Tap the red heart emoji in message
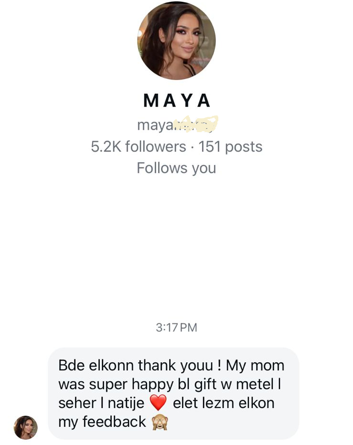The image size is (353, 445). click(x=158, y=403)
